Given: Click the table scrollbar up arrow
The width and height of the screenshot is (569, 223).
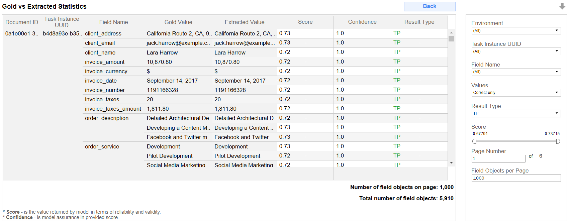Looking at the screenshot, I should coord(451,32).
